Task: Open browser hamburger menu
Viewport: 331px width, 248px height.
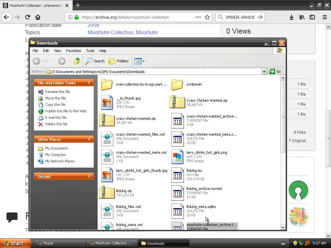Action: click(x=325, y=17)
